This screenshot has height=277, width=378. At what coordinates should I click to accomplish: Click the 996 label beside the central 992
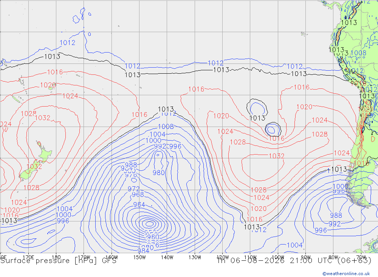pyautogui.click(x=175, y=146)
